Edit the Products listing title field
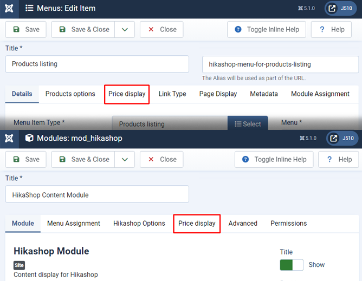Image resolution: width=362 pixels, height=281 pixels. tap(97, 64)
